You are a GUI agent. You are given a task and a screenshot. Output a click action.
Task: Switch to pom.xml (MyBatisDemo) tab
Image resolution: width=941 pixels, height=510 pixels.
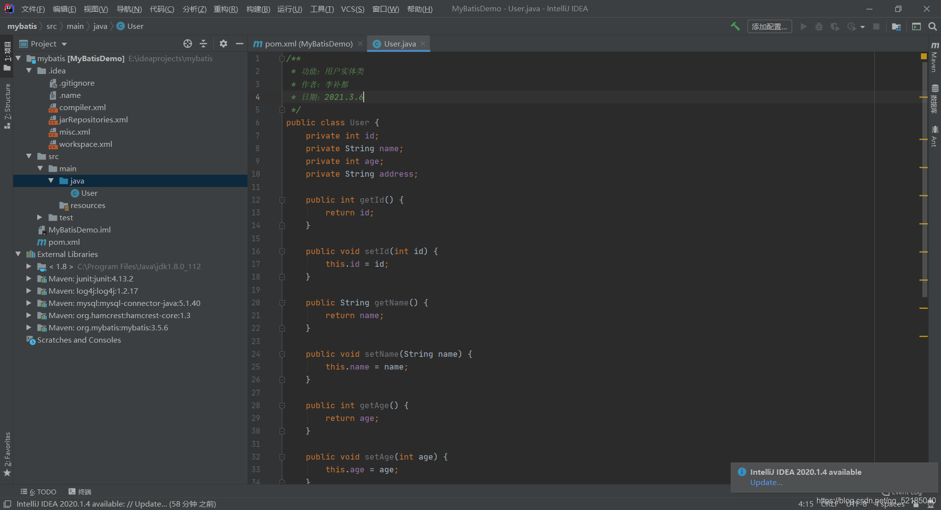309,44
